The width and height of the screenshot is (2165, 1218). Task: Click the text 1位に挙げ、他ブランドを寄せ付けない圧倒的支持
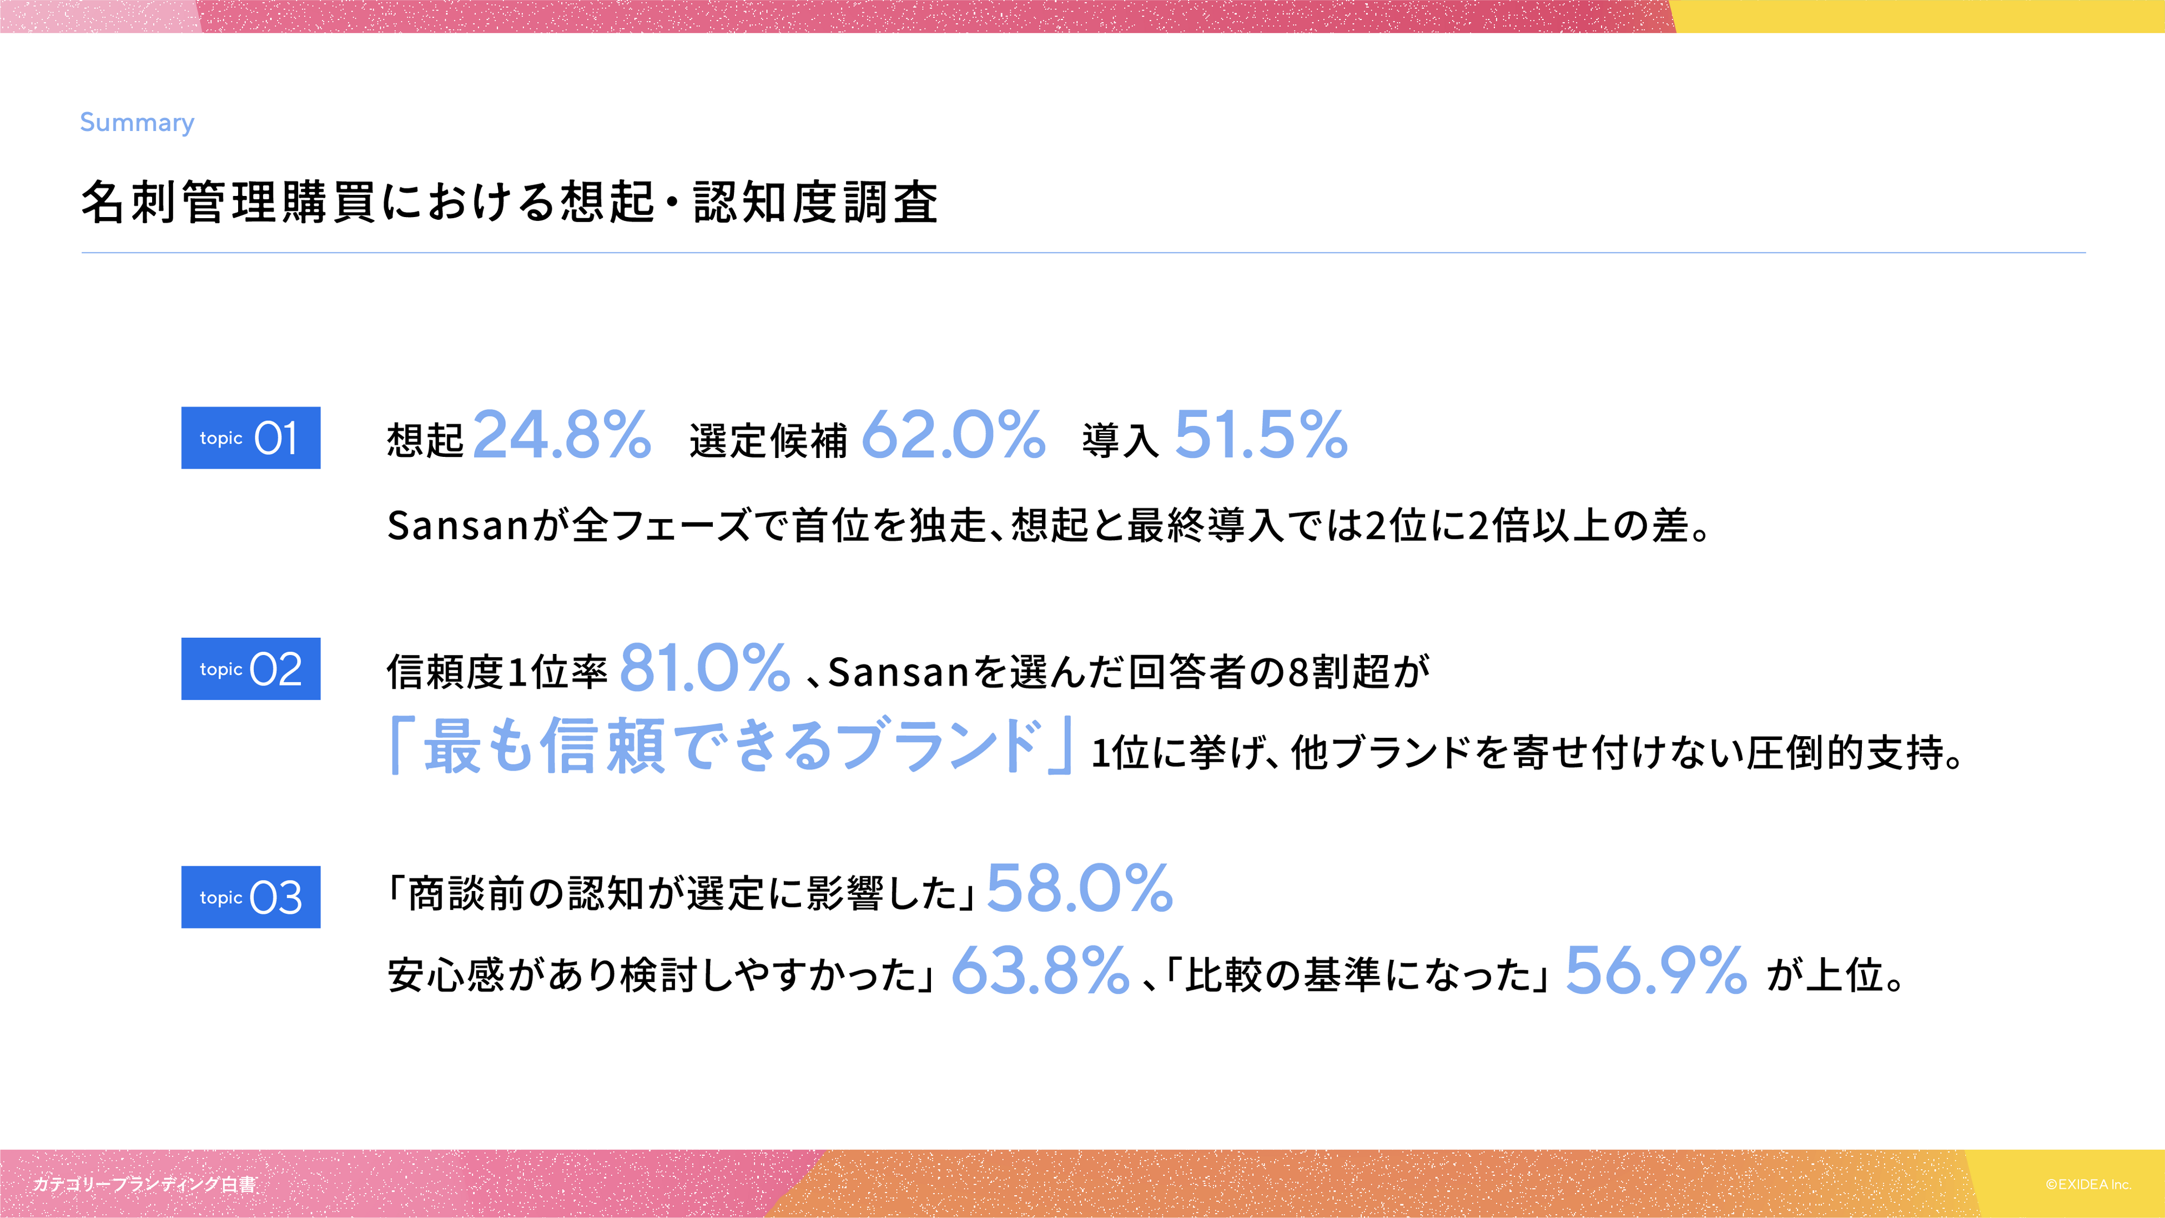[x=1526, y=752]
